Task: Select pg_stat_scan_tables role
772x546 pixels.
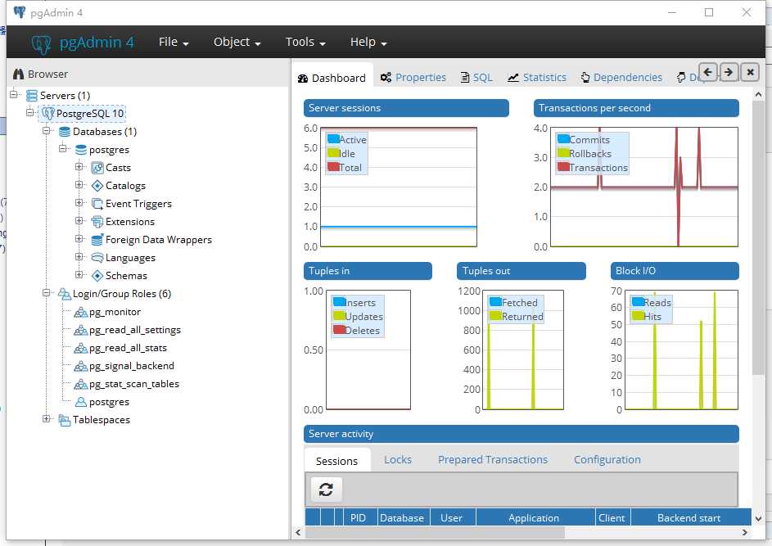Action: (134, 384)
